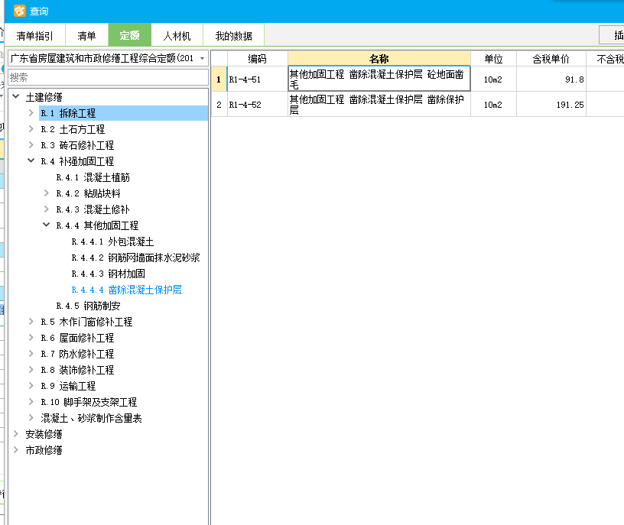624x525 pixels.
Task: Collapse the 土建修缮 tree node
Action: tap(16, 96)
